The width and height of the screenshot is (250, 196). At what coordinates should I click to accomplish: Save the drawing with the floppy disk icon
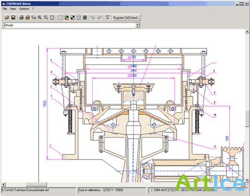pyautogui.click(x=13, y=18)
